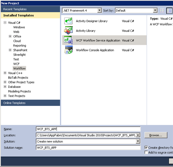This screenshot has height=167, width=173.
Task: Toggle Create directory for solution checkbox
Action: [146, 147]
